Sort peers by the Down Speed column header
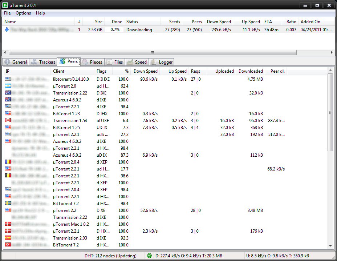Image resolution: width=337 pixels, height=261 pixels. [145, 71]
